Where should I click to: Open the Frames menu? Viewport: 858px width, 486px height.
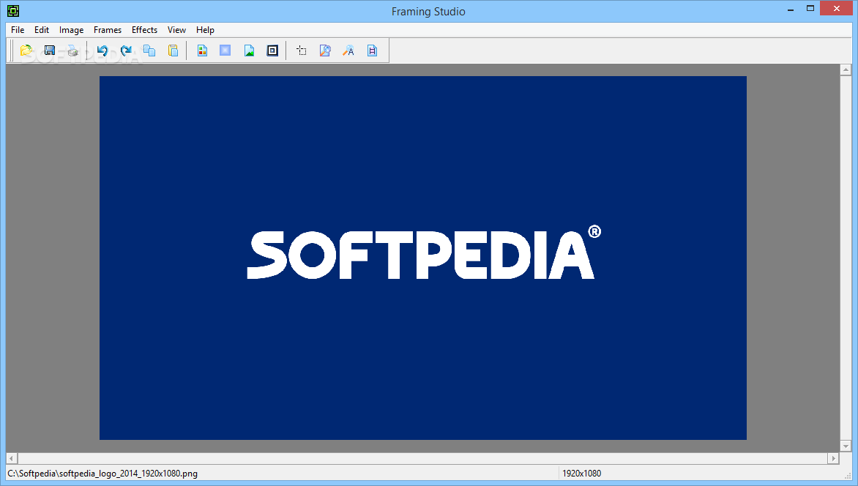[x=107, y=30]
